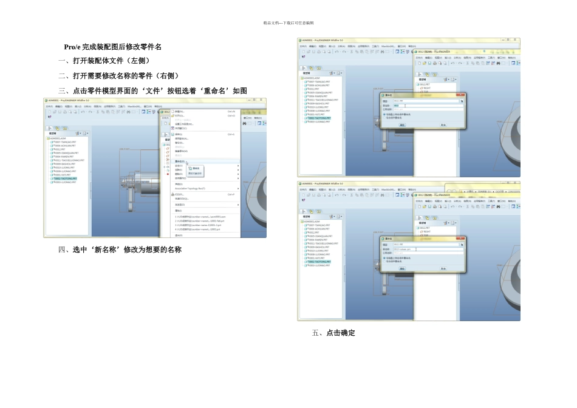This screenshot has height=408, width=577.
Task: Select ASM0001.ASM root in top-right screenshot's model tree
Action: [x=311, y=78]
